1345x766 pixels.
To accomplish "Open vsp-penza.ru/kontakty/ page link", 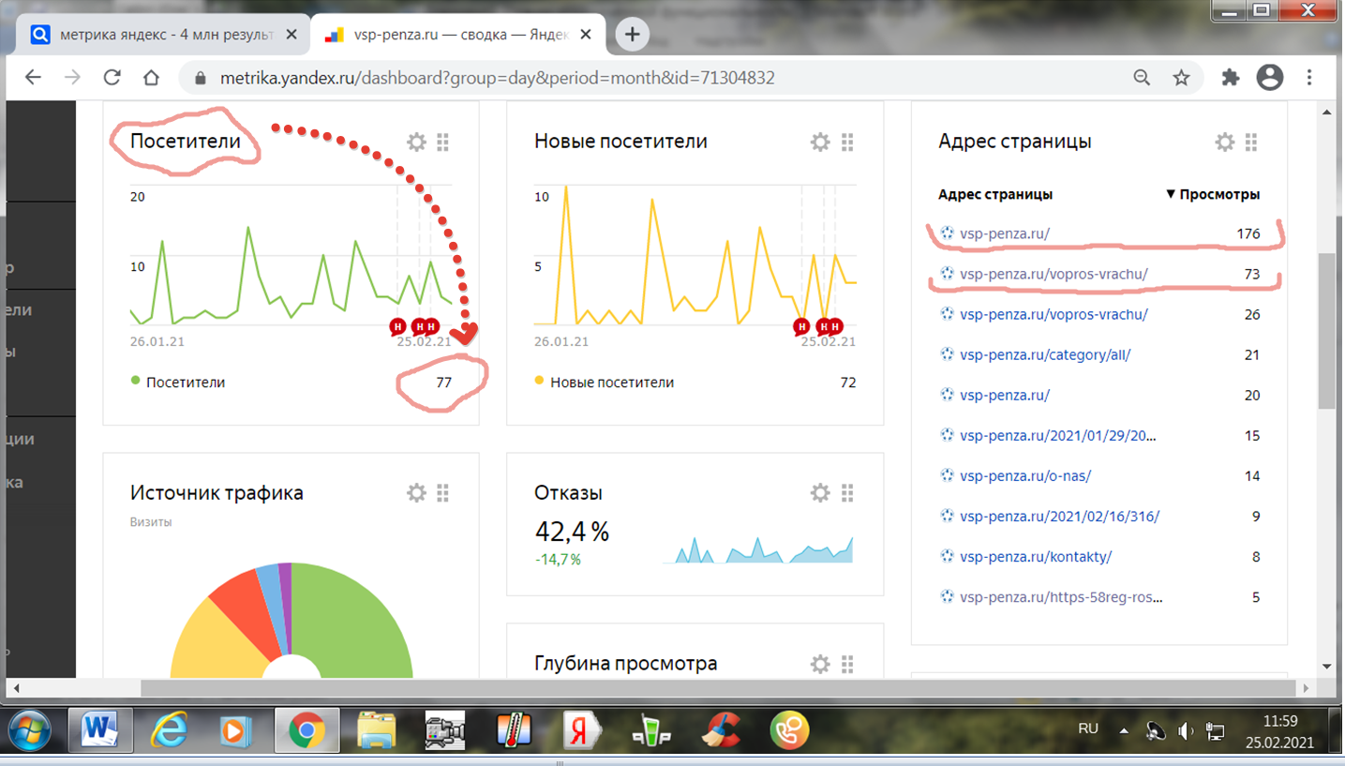I will coord(1035,557).
